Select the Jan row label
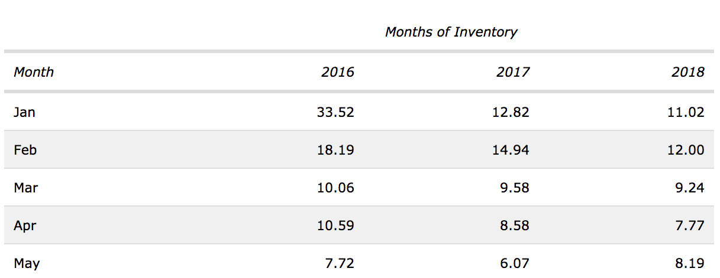Screen dimensions: 720x278 click(24, 112)
